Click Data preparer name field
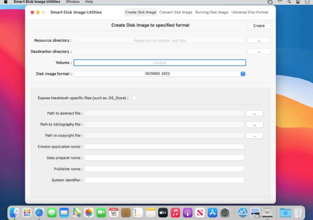The width and height of the screenshot is (313, 220). [x=164, y=158]
